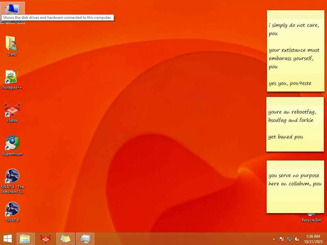Select the Notepad++ desktop shortcut
The height and width of the screenshot is (245, 327).
[12, 79]
